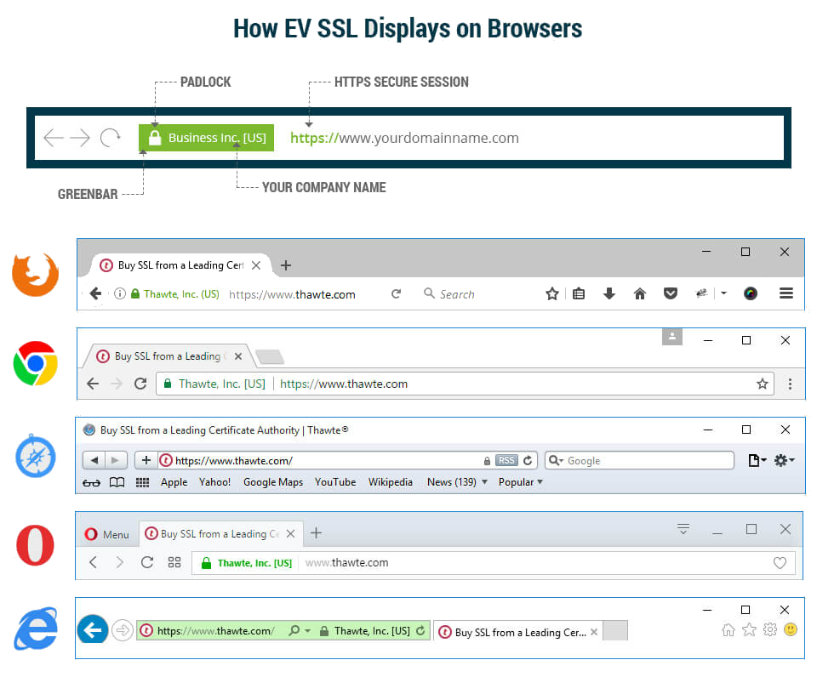
Task: Open Firefox site information icon
Action: pos(120,293)
